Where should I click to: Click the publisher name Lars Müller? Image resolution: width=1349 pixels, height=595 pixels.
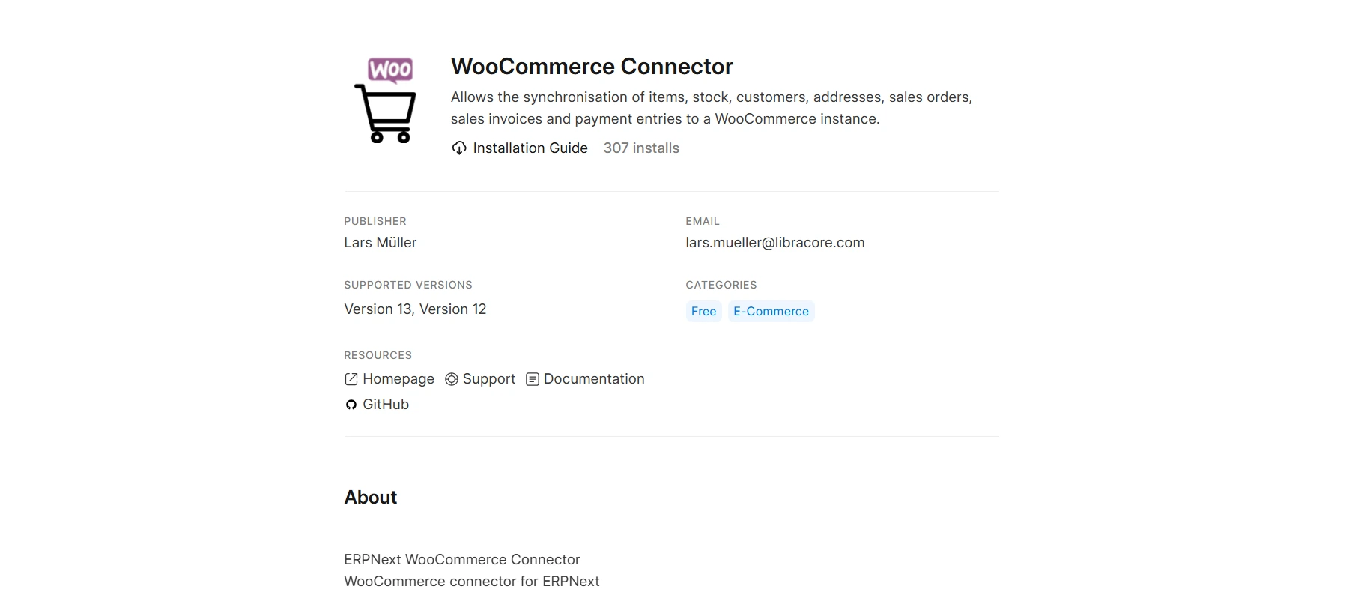380,243
